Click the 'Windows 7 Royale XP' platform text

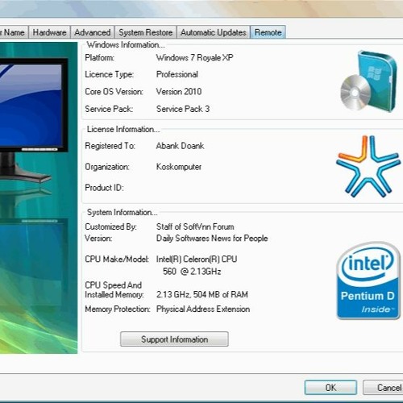coord(195,58)
